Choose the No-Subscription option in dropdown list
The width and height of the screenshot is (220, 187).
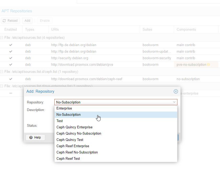pyautogui.click(x=116, y=115)
